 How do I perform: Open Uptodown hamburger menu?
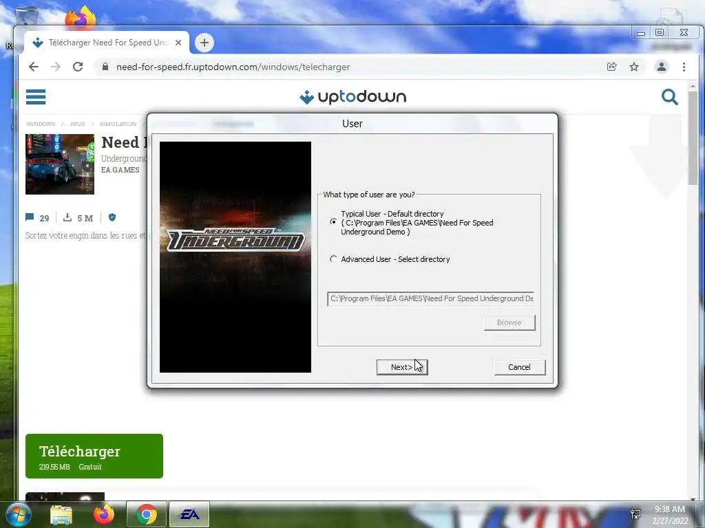coord(36,96)
